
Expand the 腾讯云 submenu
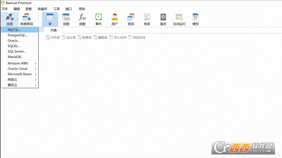click(x=19, y=85)
